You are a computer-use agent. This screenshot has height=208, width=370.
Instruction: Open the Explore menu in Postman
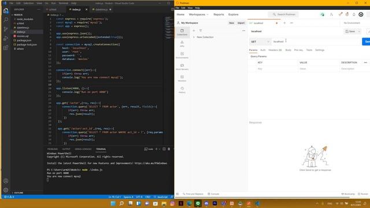tap(234, 14)
